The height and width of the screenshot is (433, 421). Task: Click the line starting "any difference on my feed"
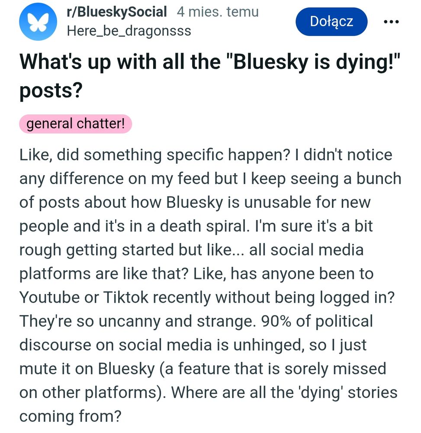[x=210, y=178]
